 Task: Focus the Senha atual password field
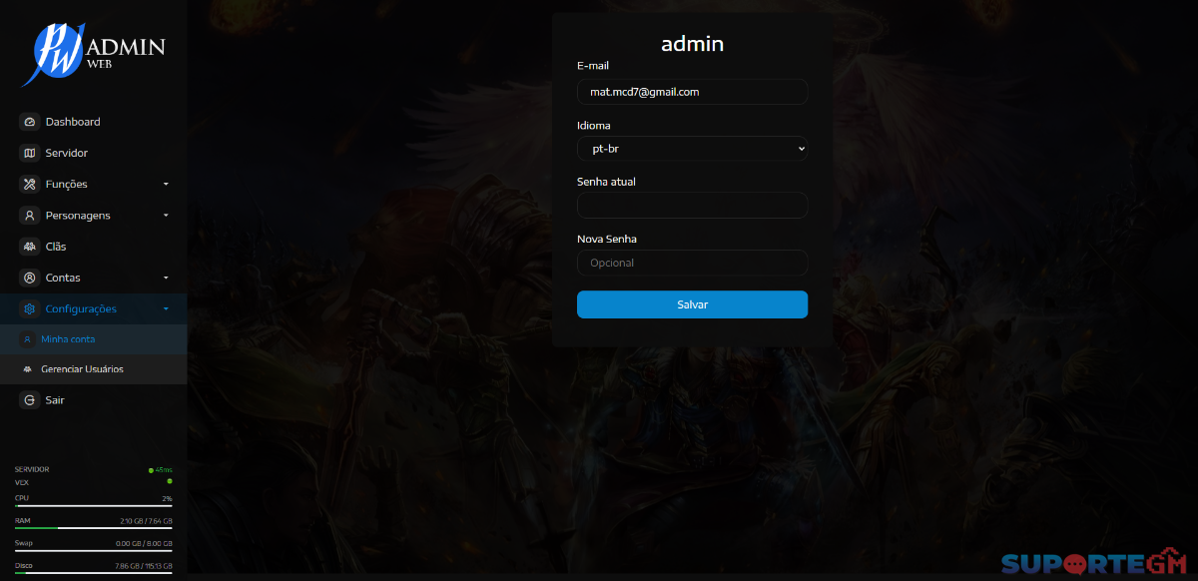coord(692,206)
